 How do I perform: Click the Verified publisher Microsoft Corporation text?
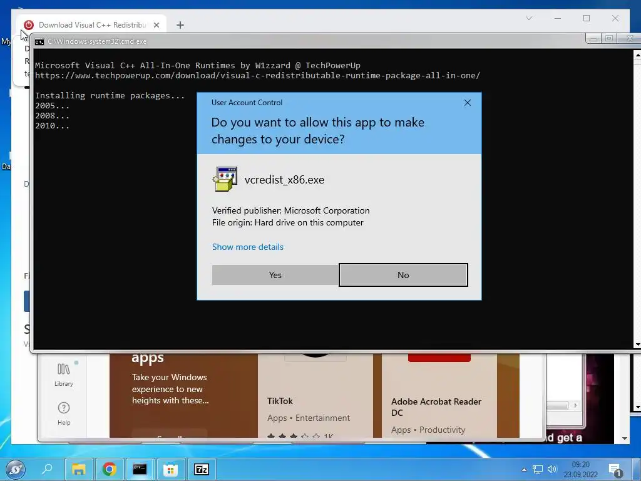coord(290,210)
